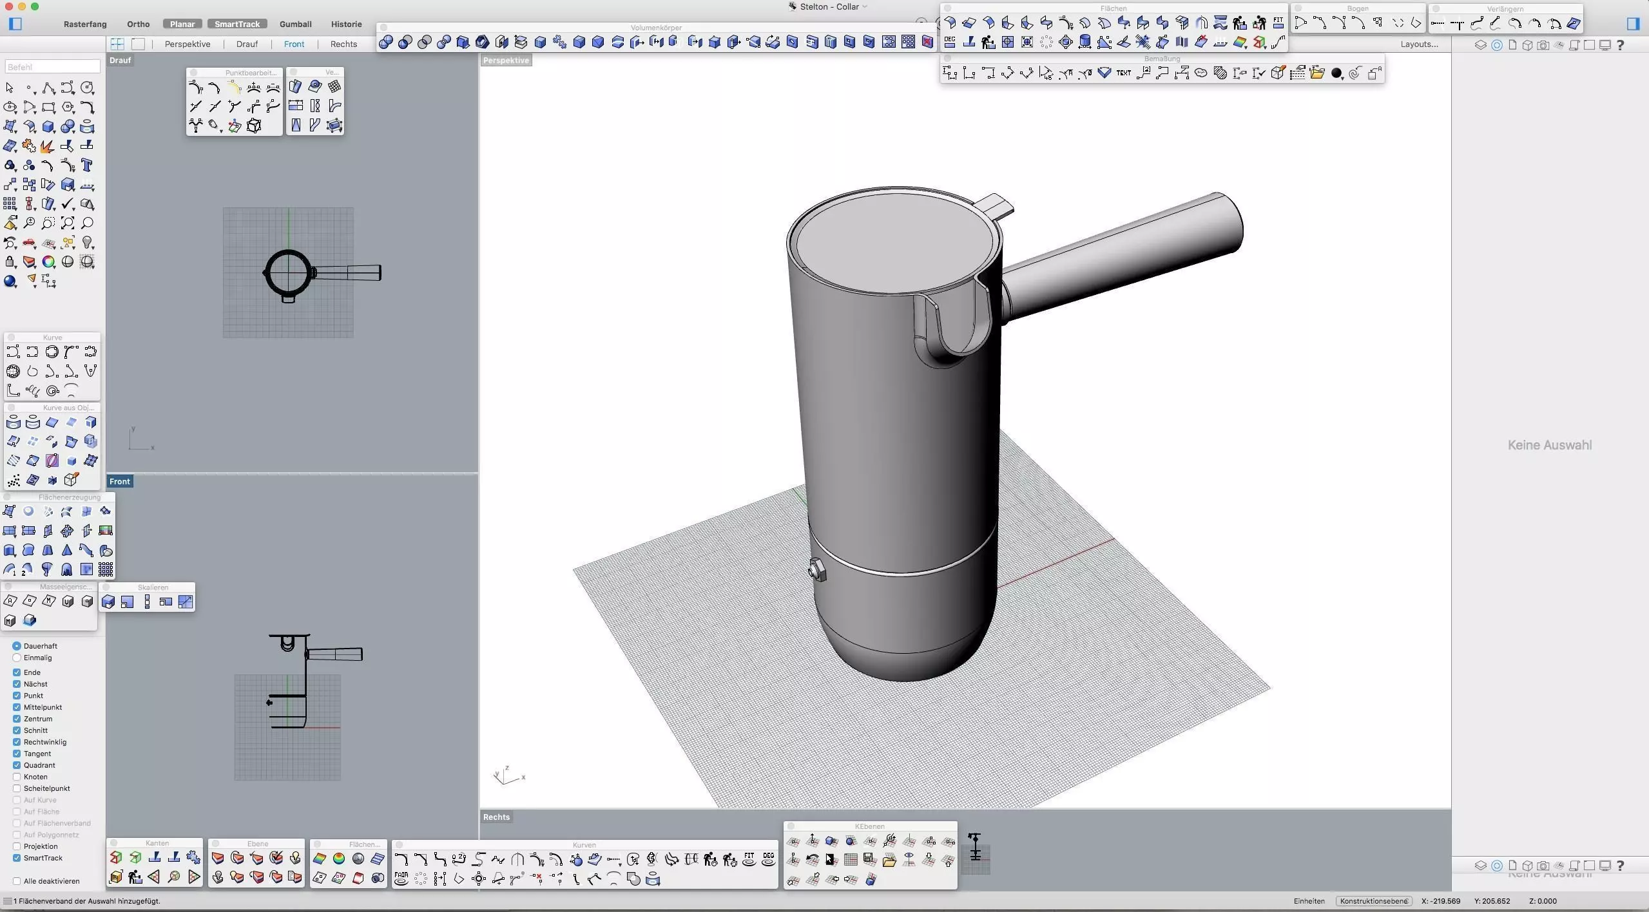Toggle the Historie recording button
The image size is (1649, 912).
click(x=346, y=24)
